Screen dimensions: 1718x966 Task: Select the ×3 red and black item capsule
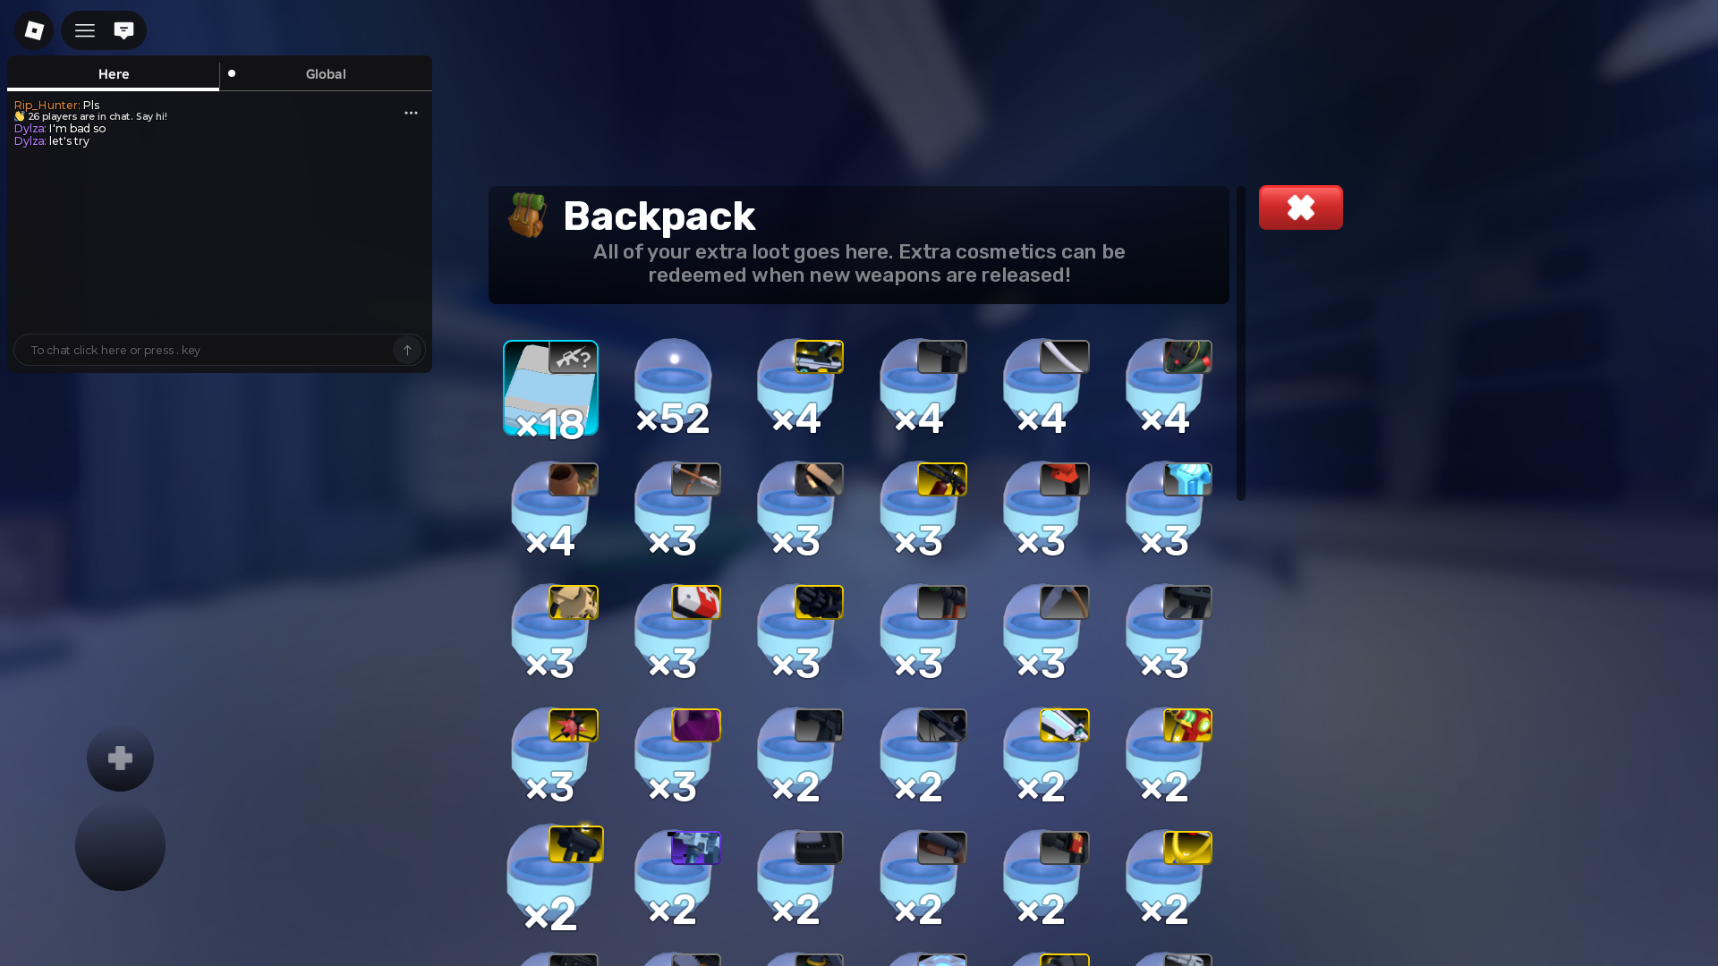(1045, 512)
